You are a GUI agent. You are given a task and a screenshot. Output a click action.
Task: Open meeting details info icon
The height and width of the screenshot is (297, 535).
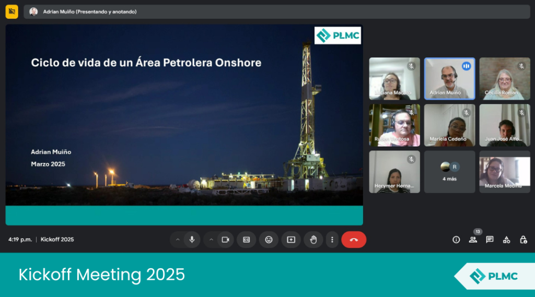(456, 240)
